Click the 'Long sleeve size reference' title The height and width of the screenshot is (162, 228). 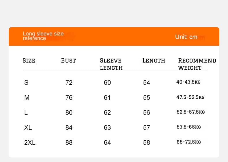pyautogui.click(x=43, y=36)
